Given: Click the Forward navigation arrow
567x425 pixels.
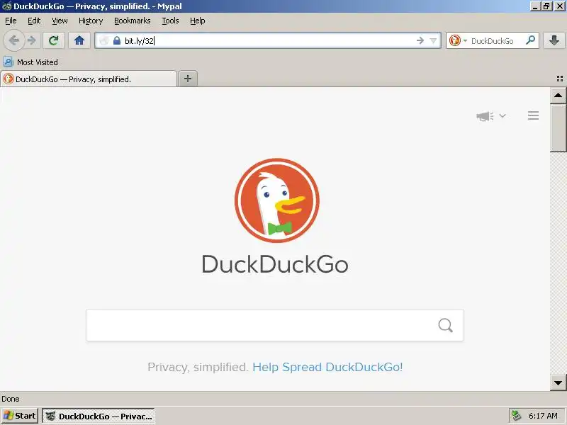Looking at the screenshot, I should coord(32,40).
